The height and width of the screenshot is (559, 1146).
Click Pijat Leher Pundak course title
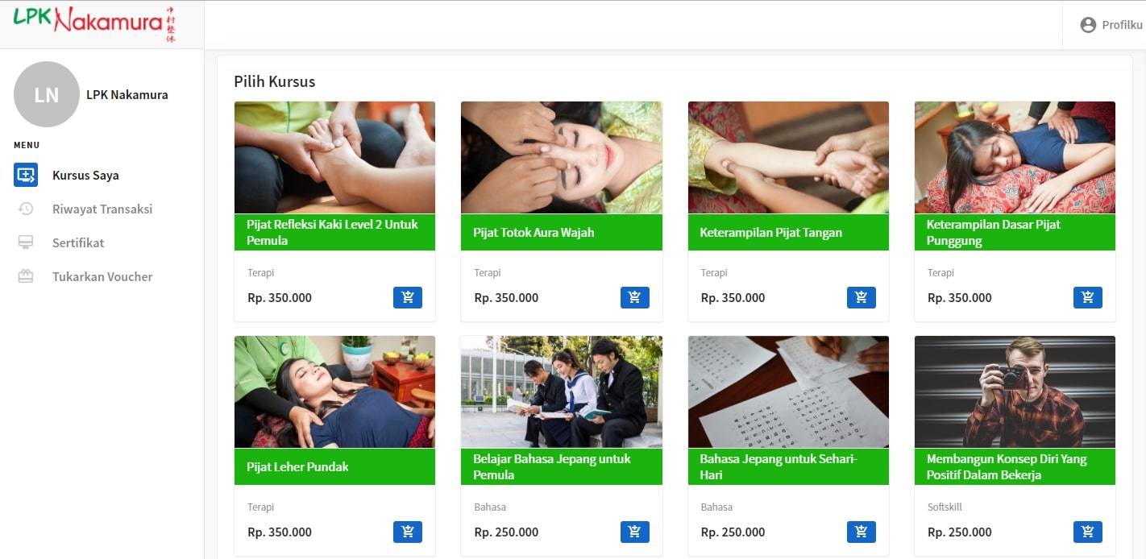point(297,466)
